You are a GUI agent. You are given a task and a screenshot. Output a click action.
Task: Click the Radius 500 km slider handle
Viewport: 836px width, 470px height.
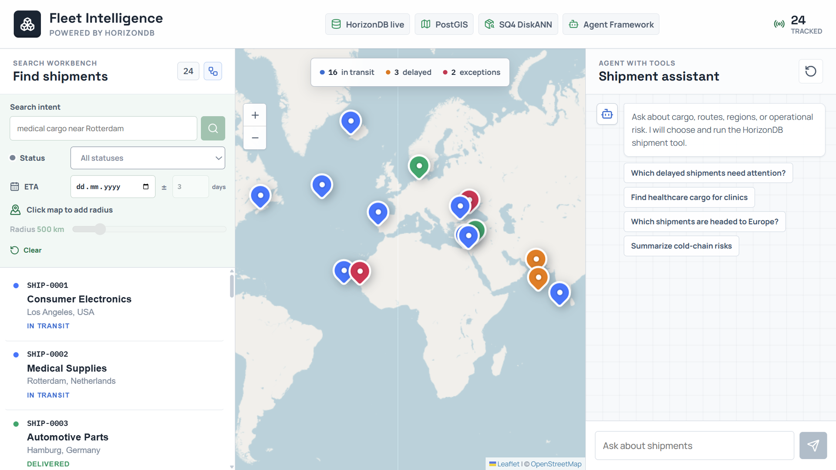click(100, 229)
